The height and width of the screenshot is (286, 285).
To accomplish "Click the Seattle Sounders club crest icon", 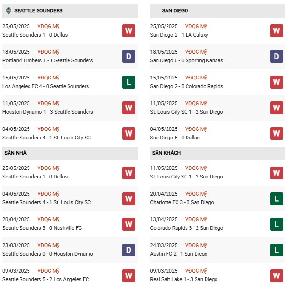I will pos(9,10).
